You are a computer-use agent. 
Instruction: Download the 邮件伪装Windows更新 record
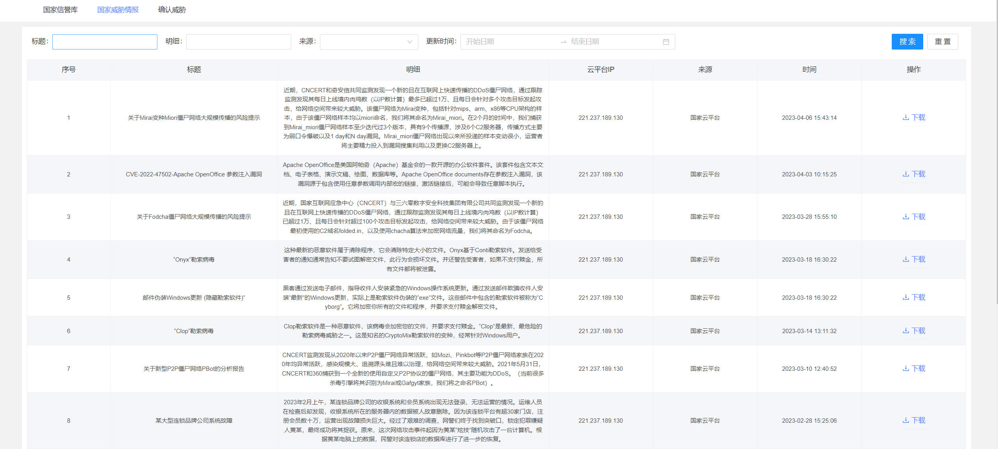pyautogui.click(x=914, y=297)
